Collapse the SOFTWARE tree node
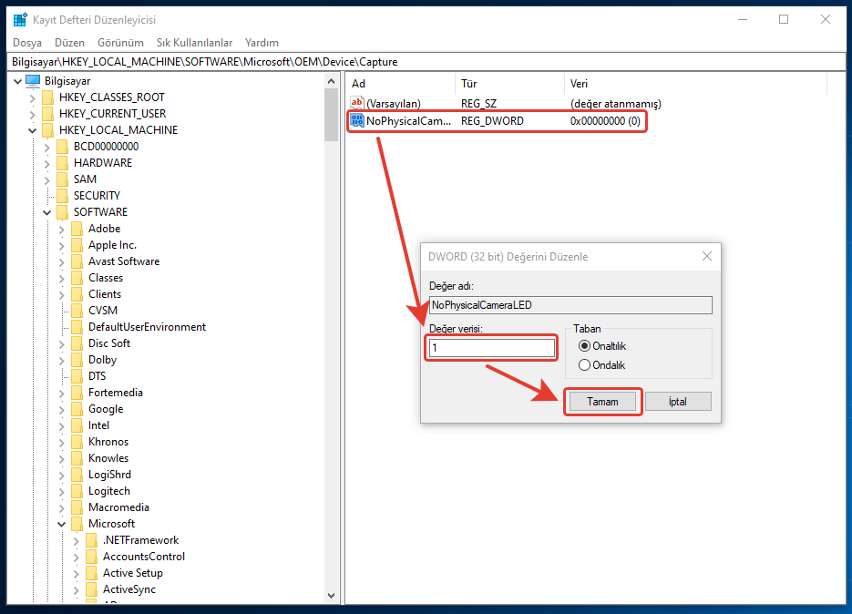This screenshot has height=614, width=852. (47, 212)
